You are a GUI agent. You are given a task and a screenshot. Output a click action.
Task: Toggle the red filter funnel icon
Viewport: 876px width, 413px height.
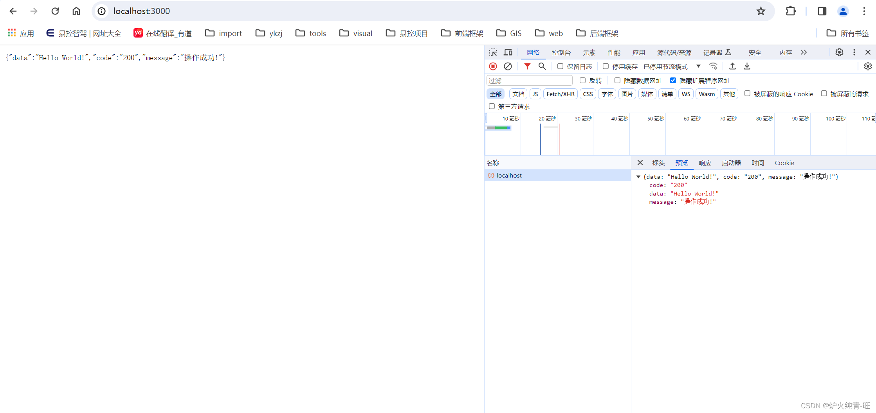(527, 66)
